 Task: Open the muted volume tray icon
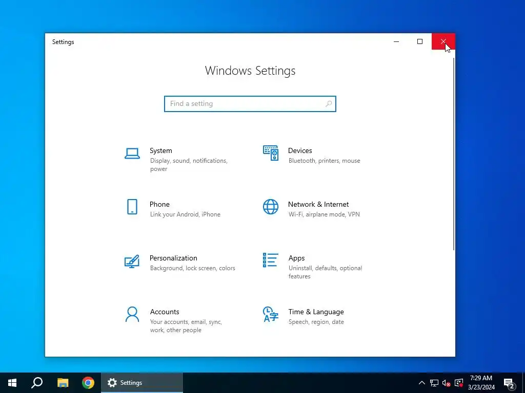[x=446, y=383]
